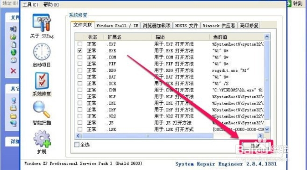
Task: Switch to the HOSTS 文件 tab
Action: (186, 25)
